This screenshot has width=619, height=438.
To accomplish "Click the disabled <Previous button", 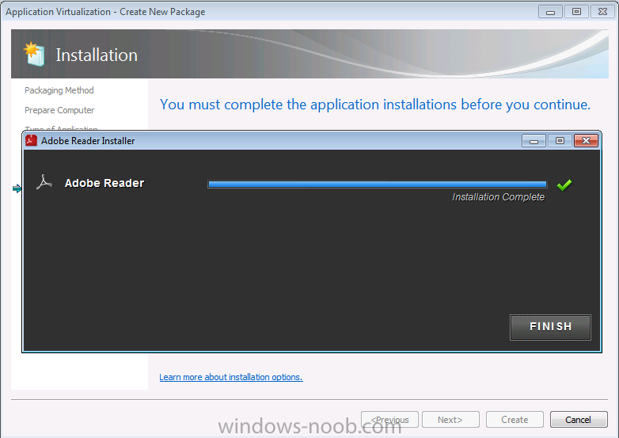I will 389,420.
